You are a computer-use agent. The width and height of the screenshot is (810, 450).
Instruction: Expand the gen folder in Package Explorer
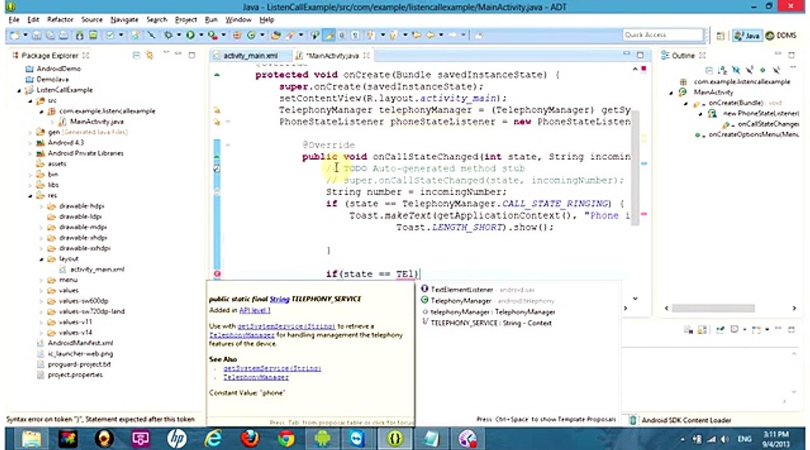pos(30,132)
